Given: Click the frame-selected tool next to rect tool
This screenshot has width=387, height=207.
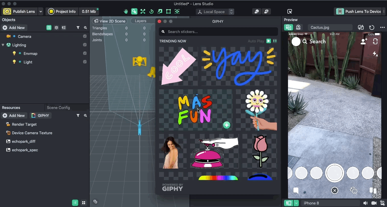Looking at the screenshot, I should click(177, 12).
